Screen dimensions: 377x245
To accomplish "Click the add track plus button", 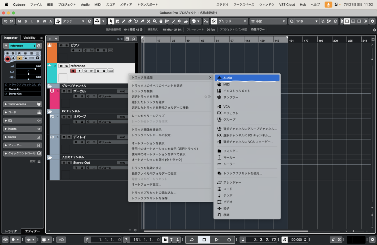I will coord(50,39).
